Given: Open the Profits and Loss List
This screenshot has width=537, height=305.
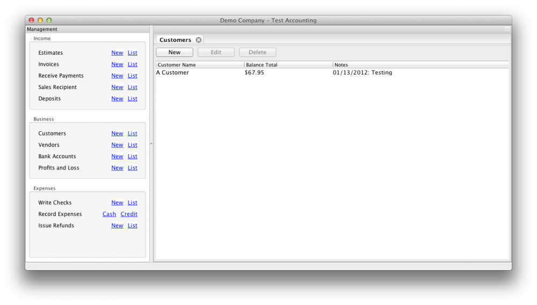Looking at the screenshot, I should [x=133, y=168].
